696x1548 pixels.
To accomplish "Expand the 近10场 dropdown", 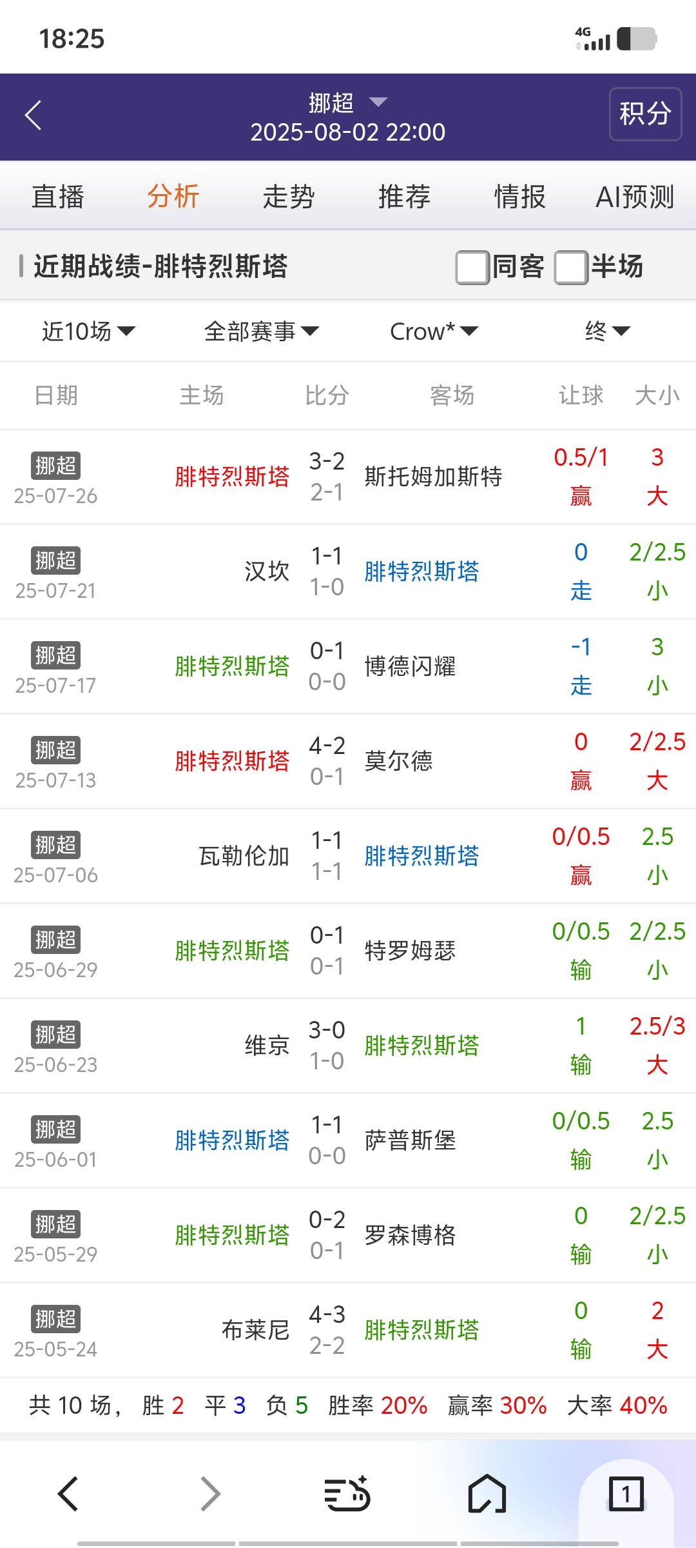I will point(88,332).
